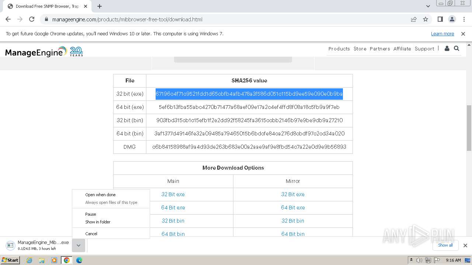This screenshot has height=265, width=472.
Task: Open the side panel icon
Action: [x=440, y=19]
